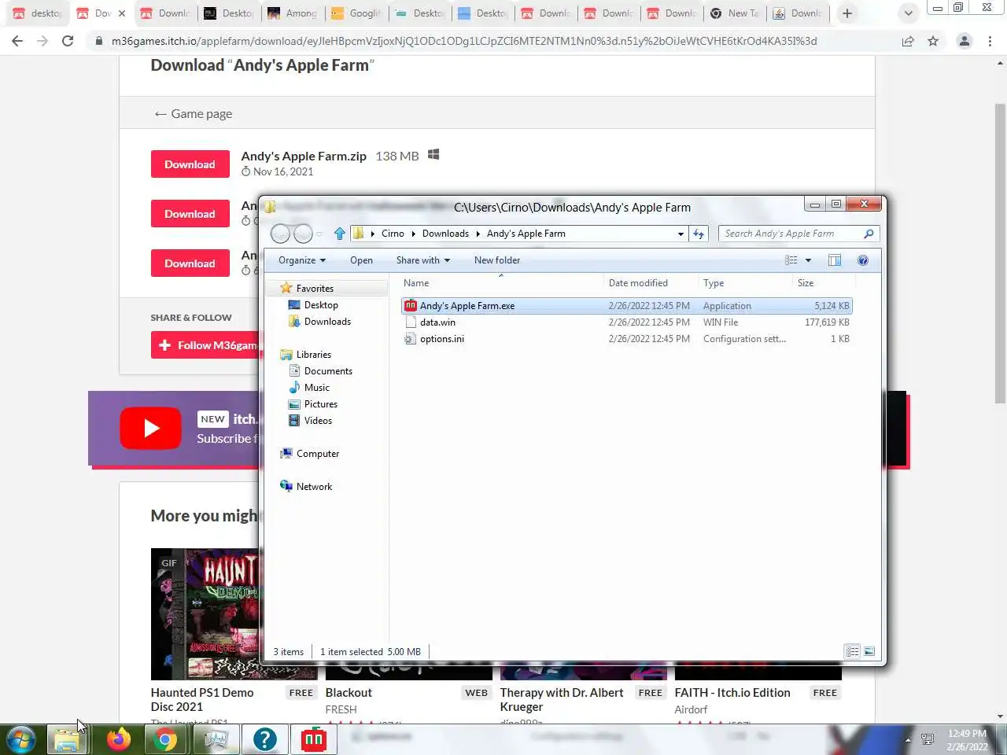Sort by the Name column header
Screen dimensions: 1007x755
tap(500, 283)
